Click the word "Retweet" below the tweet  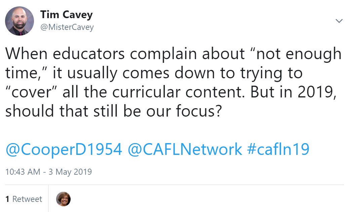(27, 199)
